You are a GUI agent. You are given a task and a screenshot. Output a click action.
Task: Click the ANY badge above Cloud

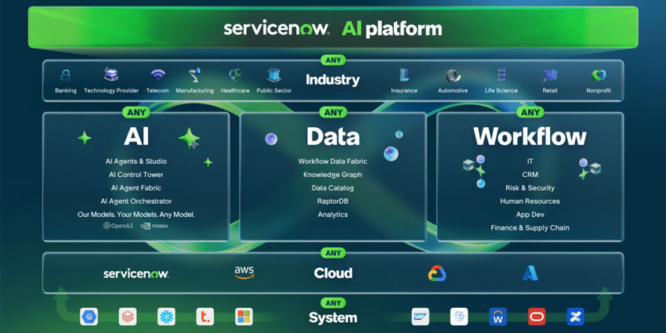coord(333,253)
